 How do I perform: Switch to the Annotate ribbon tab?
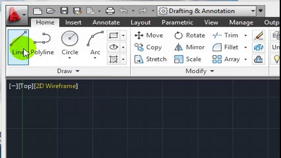(106, 22)
